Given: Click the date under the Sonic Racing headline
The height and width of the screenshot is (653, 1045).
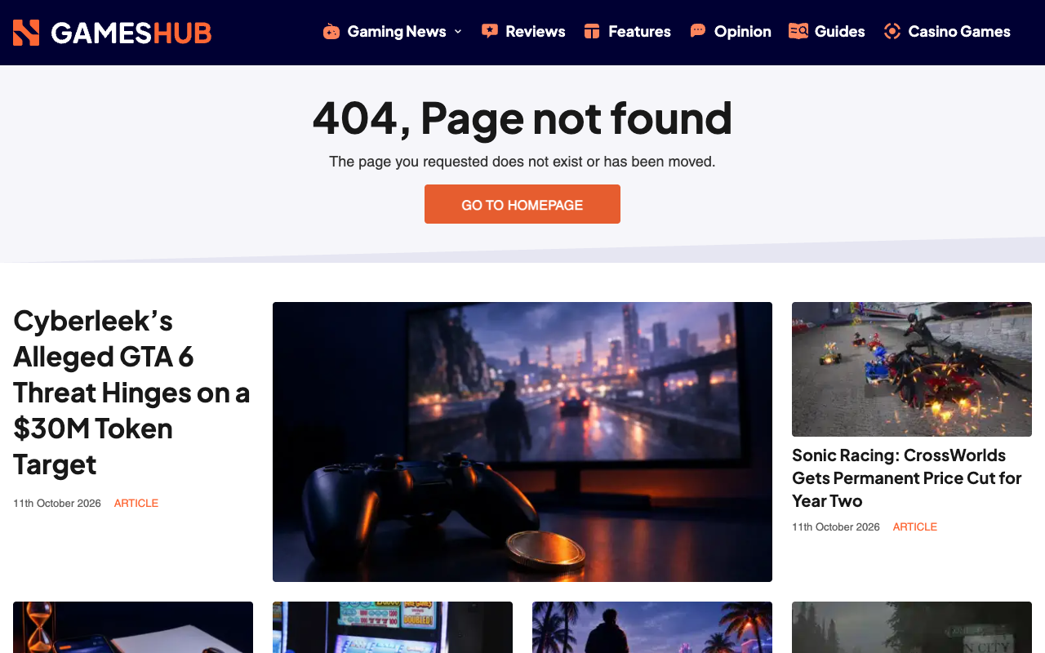Looking at the screenshot, I should [836, 527].
